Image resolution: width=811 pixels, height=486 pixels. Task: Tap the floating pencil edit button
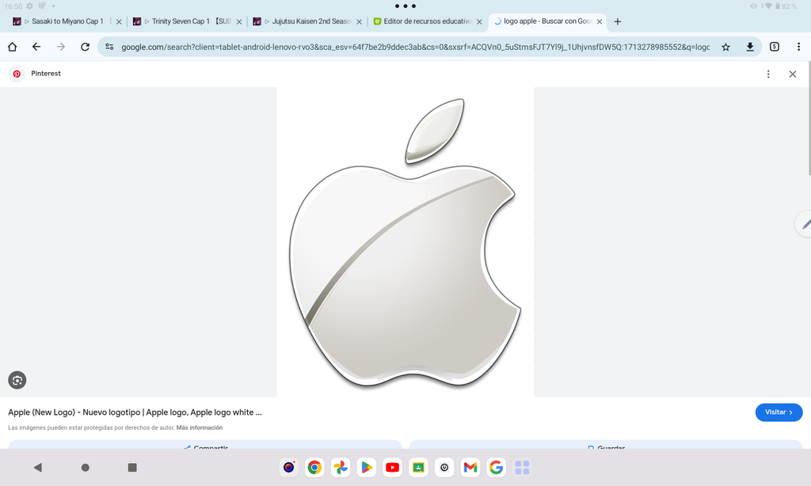(805, 224)
